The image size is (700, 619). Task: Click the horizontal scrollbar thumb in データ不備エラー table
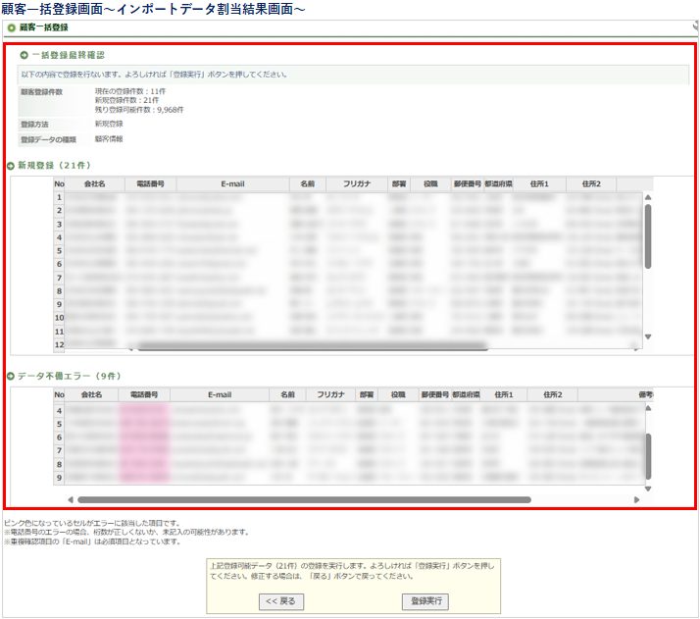[303, 499]
